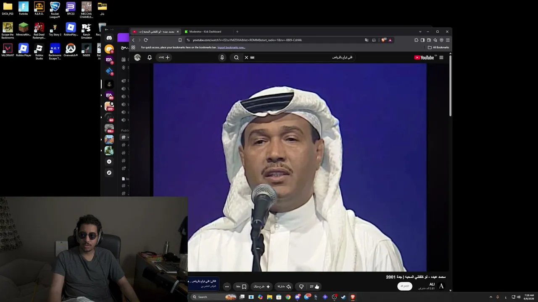Click the YouTube notifications bell
The height and width of the screenshot is (302, 538).
click(149, 57)
